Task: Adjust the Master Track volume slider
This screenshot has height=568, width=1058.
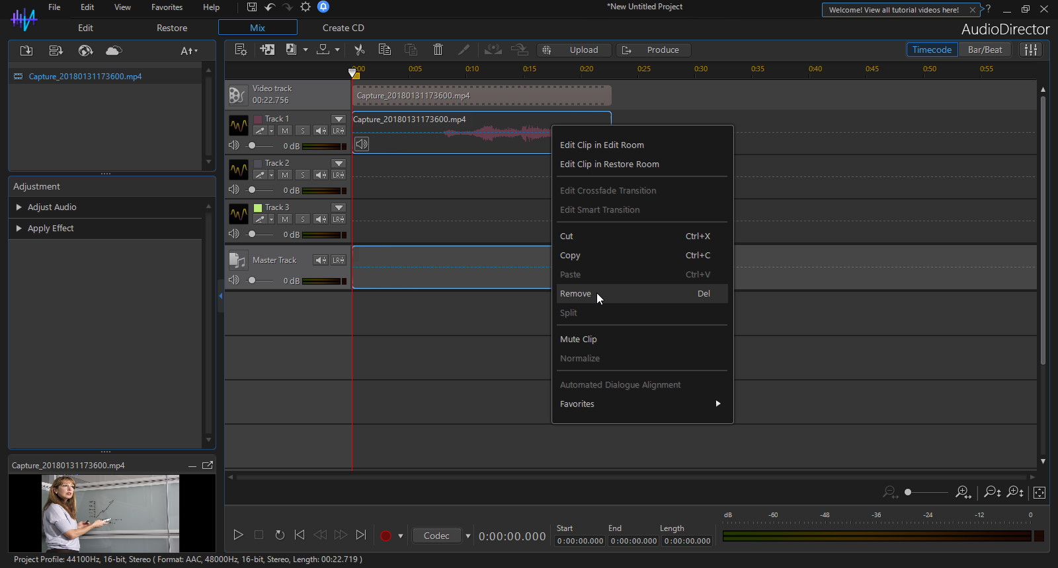Action: [x=252, y=280]
